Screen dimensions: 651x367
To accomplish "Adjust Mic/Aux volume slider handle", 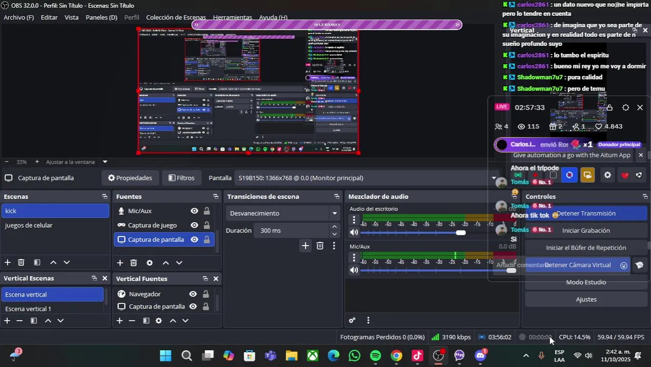I will pos(511,270).
